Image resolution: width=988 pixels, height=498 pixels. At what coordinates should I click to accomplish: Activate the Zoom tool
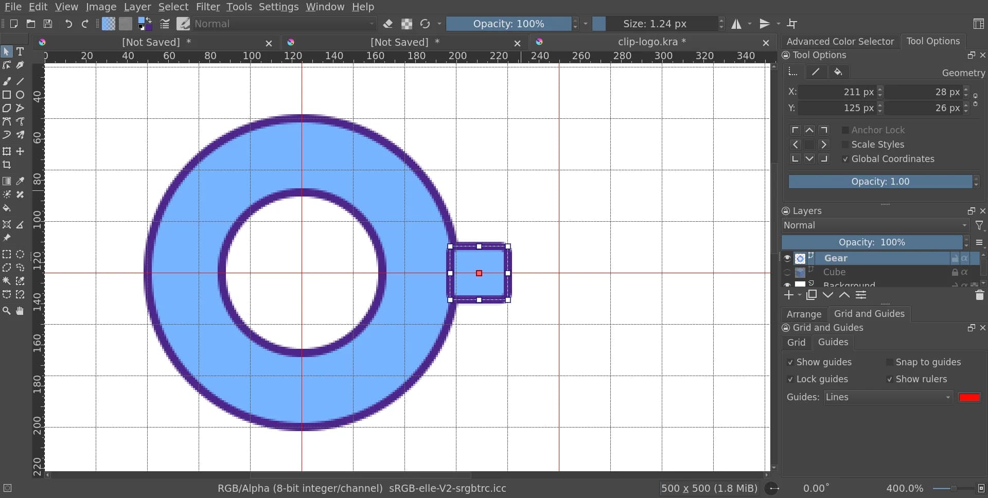[7, 311]
